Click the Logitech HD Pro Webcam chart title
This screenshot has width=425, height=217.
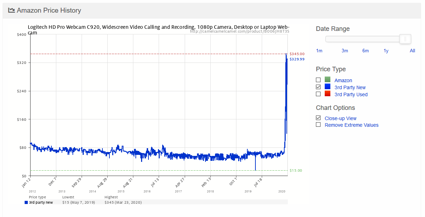tap(159, 29)
